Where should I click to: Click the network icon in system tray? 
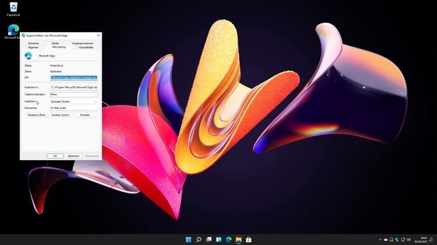tap(403, 240)
